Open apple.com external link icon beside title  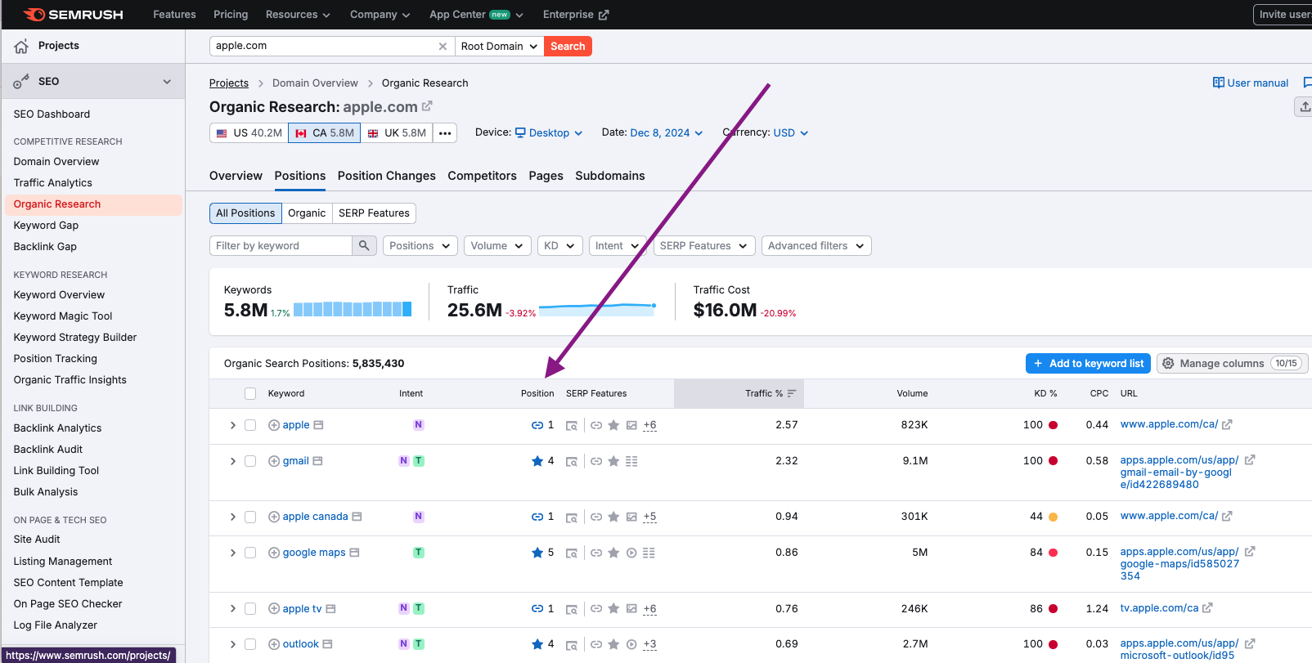click(x=427, y=106)
